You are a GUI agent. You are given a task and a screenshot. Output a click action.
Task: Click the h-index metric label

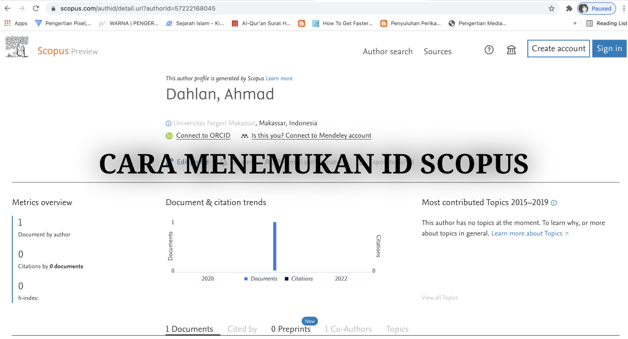(x=28, y=298)
